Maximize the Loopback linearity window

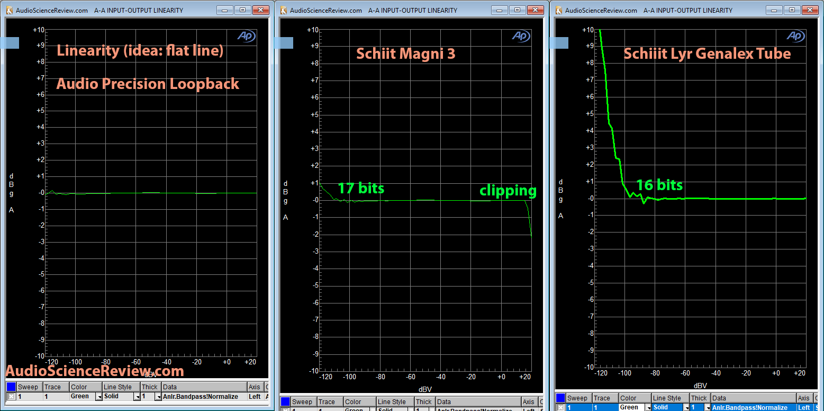242,10
